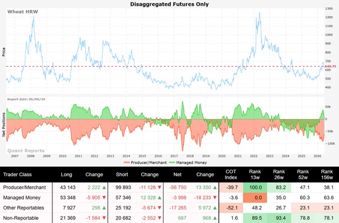
Task: Click Other Reportables net value -17 265
Action: [x=177, y=208]
